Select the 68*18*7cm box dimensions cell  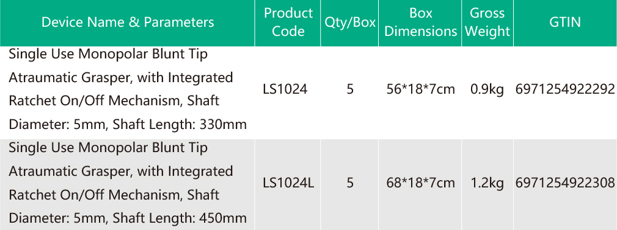pyautogui.click(x=421, y=183)
